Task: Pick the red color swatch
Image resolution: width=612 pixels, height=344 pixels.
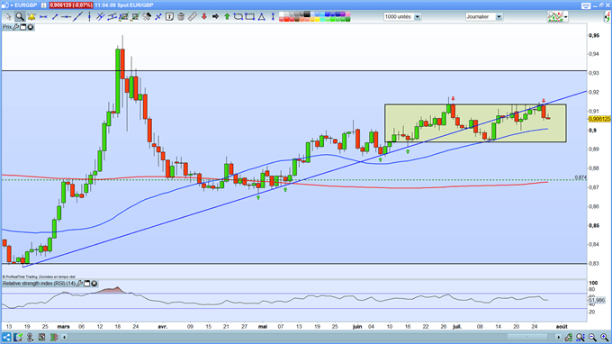Action: tap(286, 19)
